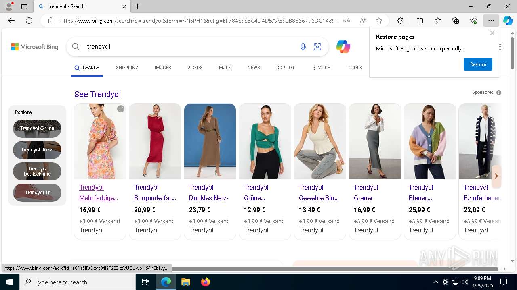Image resolution: width=517 pixels, height=290 pixels.
Task: Activate the read aloud icon
Action: coord(363,21)
